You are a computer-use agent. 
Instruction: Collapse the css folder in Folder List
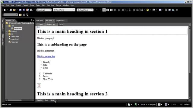coord(7,26)
